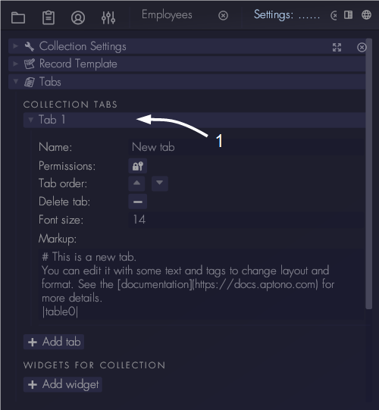Image resolution: width=379 pixels, height=410 pixels.
Task: Close the Employees tab
Action: pyautogui.click(x=223, y=16)
